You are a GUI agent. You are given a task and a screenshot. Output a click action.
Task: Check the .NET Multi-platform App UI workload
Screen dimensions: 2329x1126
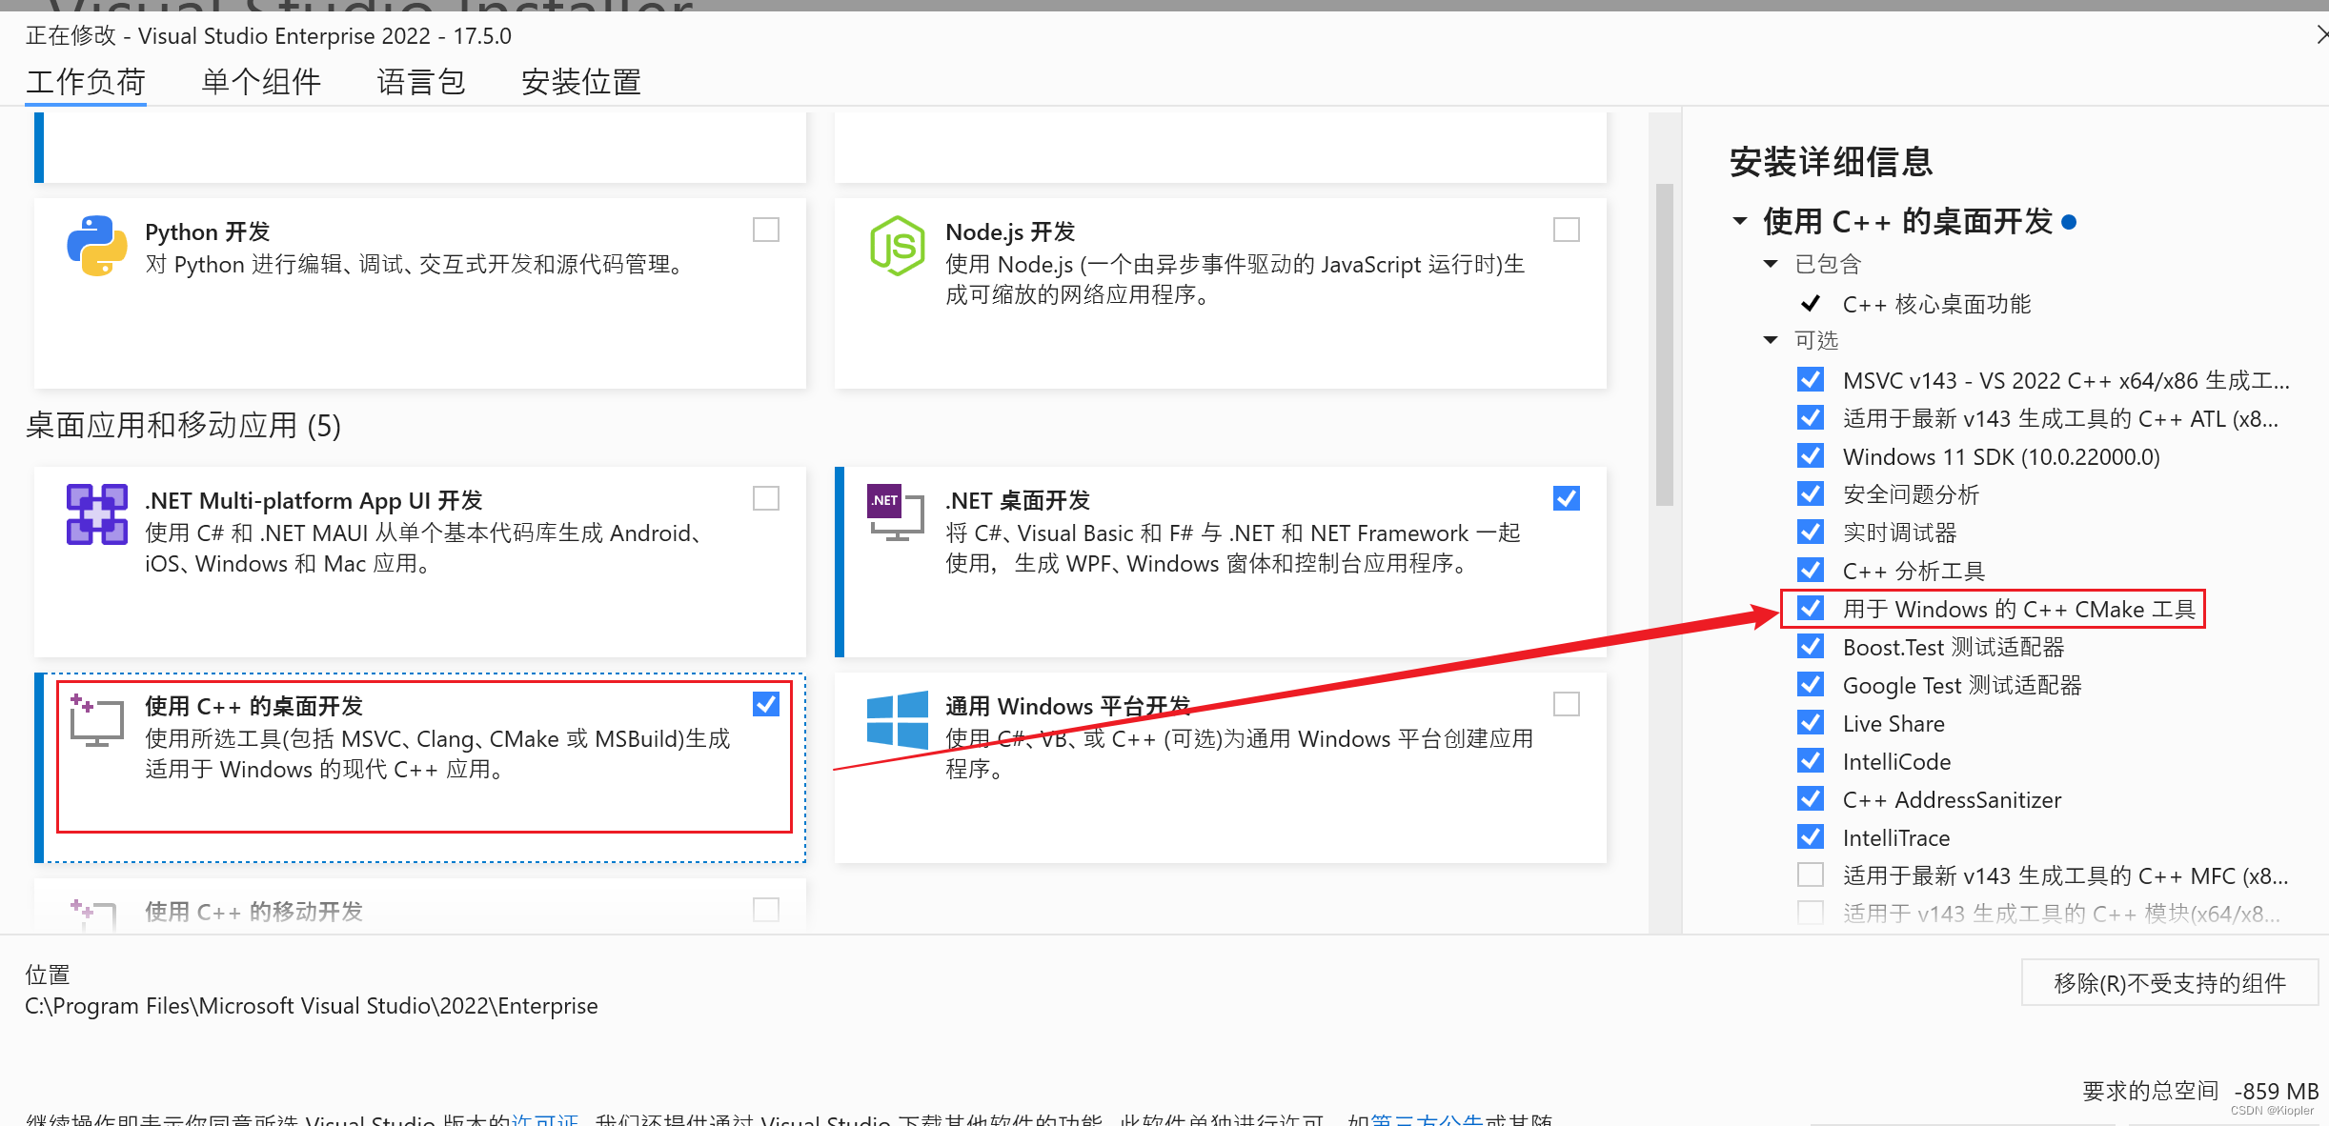pos(766,498)
